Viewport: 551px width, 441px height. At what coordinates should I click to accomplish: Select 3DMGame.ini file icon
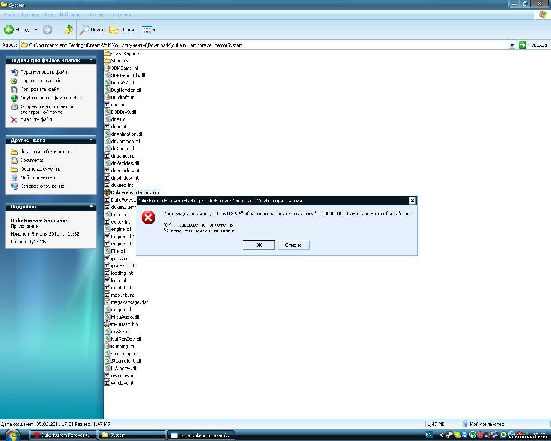click(x=107, y=68)
